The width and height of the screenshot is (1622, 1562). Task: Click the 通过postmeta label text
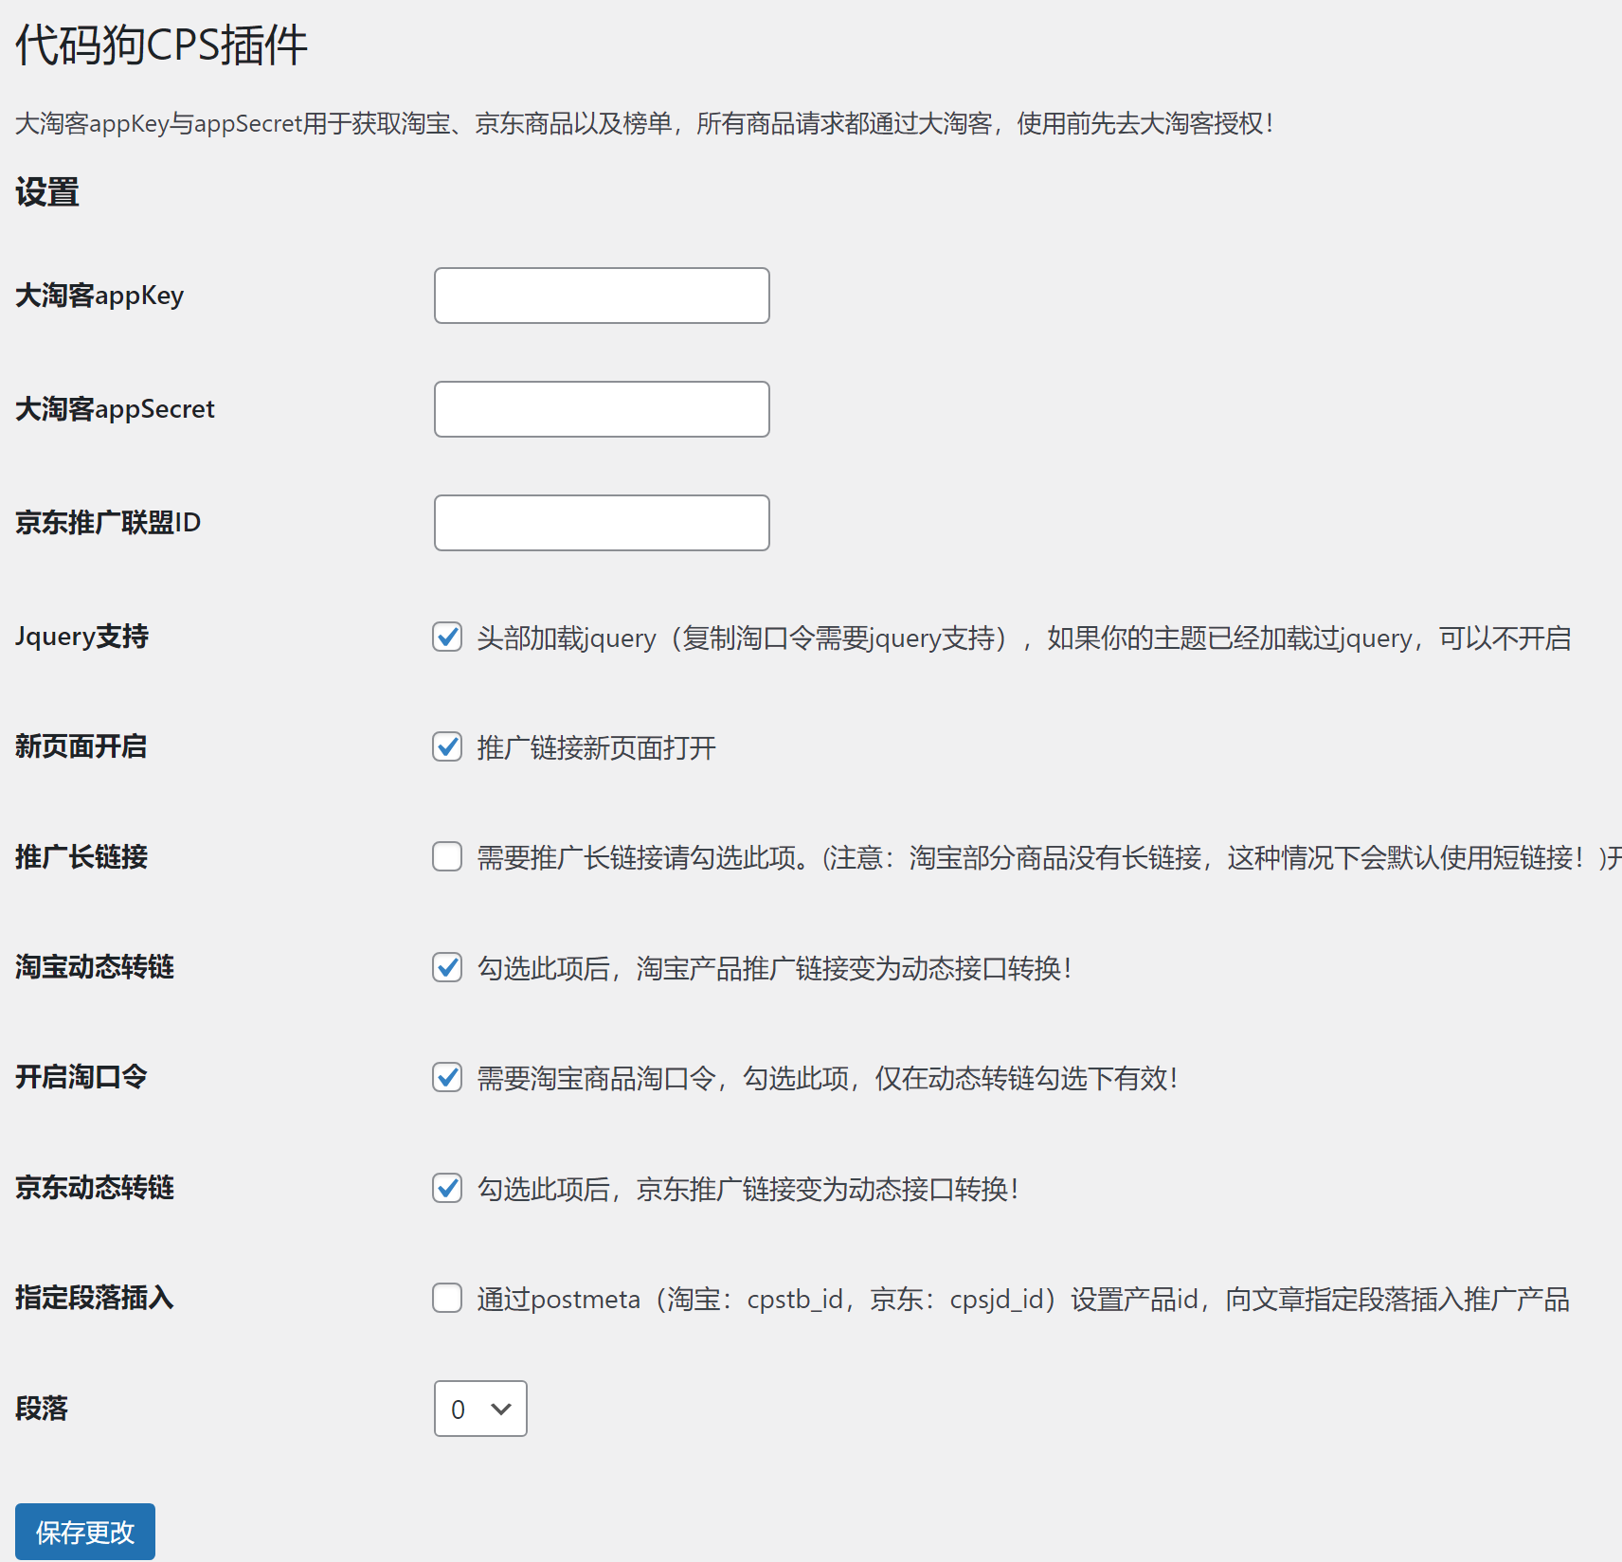(x=1023, y=1300)
